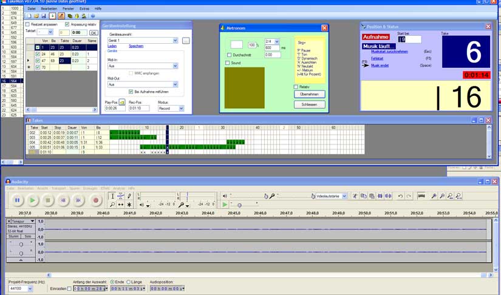Open the Effekt menu in Audacity
This screenshot has height=295, width=501.
point(105,188)
